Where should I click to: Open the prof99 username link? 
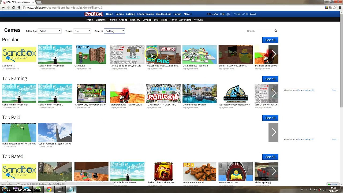coord(215,14)
